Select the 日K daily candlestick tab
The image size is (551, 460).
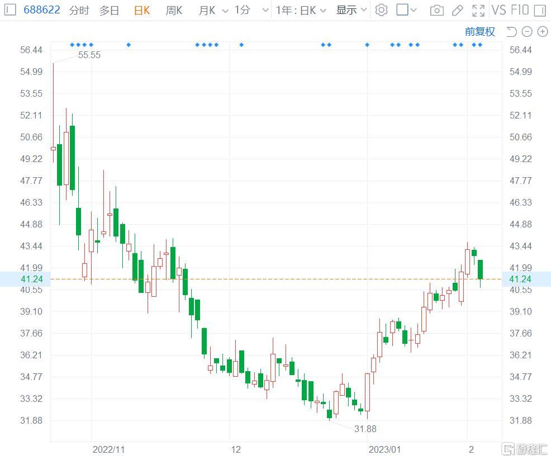pos(142,10)
